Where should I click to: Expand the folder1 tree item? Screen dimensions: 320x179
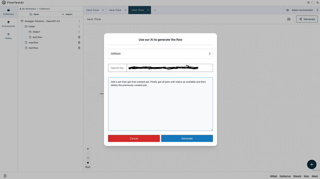click(34, 32)
